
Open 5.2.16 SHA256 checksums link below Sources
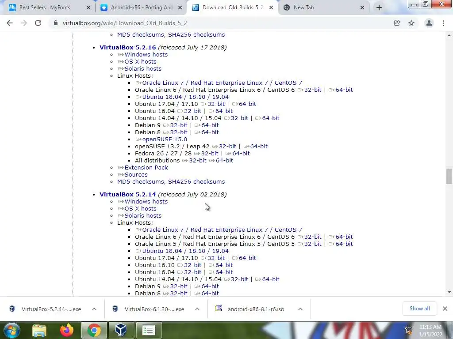[196, 181]
